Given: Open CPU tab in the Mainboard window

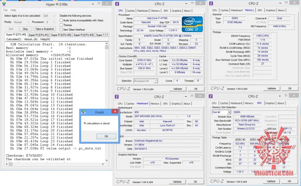Looking at the screenshot, I should 120,103.
